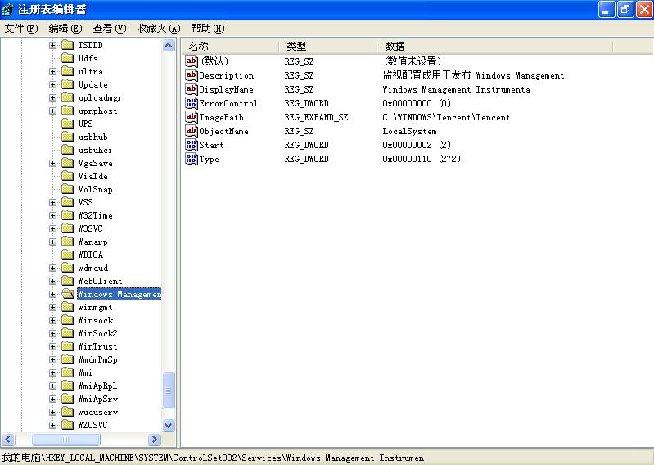Click the folder icon of the WZCSVC key
The height and width of the screenshot is (465, 654).
point(68,425)
